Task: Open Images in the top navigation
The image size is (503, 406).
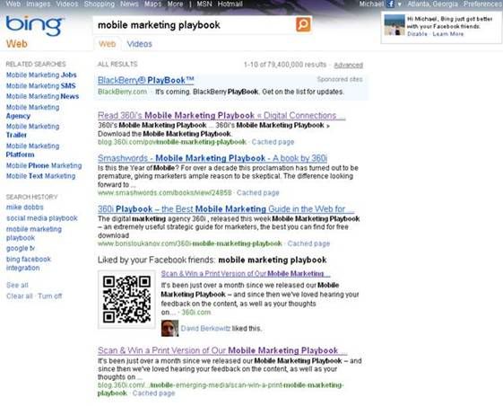Action: (39, 4)
